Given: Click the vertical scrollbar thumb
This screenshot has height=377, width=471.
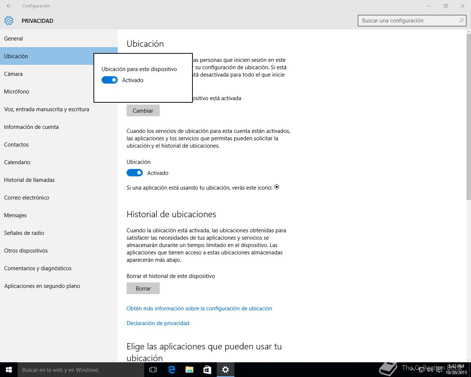Looking at the screenshot, I should pyautogui.click(x=468, y=117).
